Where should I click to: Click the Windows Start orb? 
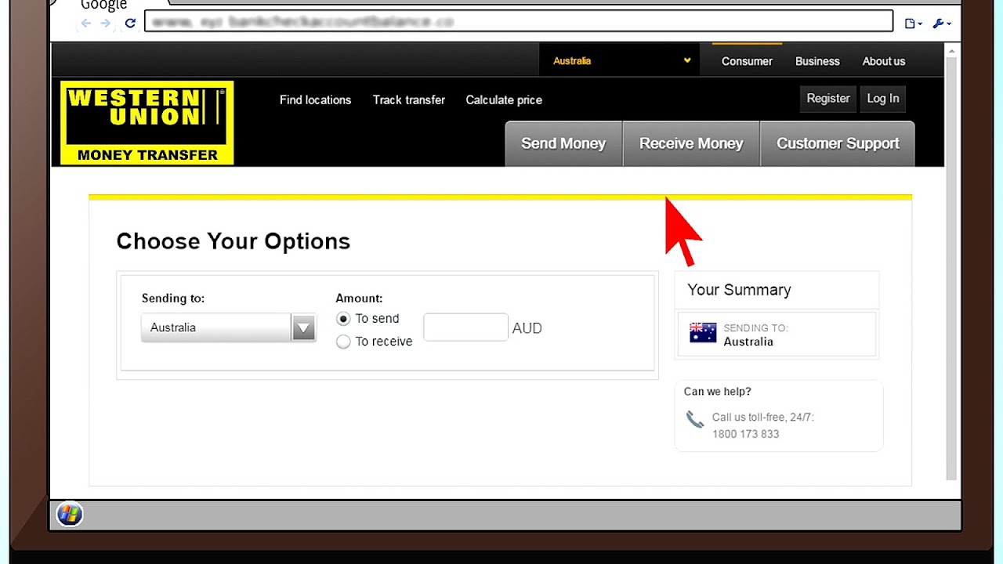pos(69,515)
